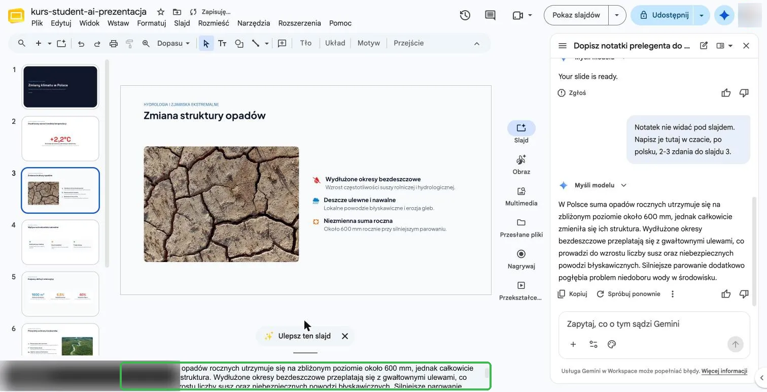Collapse the toolbar with the chevron

pyautogui.click(x=477, y=44)
